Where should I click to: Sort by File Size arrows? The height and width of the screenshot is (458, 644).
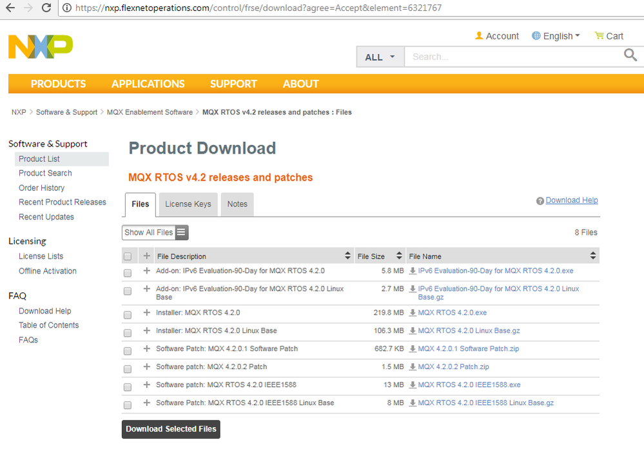pyautogui.click(x=399, y=255)
